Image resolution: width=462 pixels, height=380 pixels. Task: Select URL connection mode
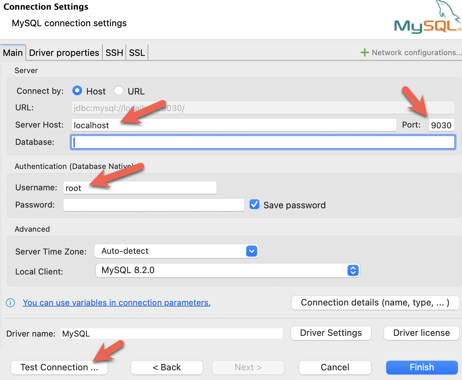coord(119,90)
